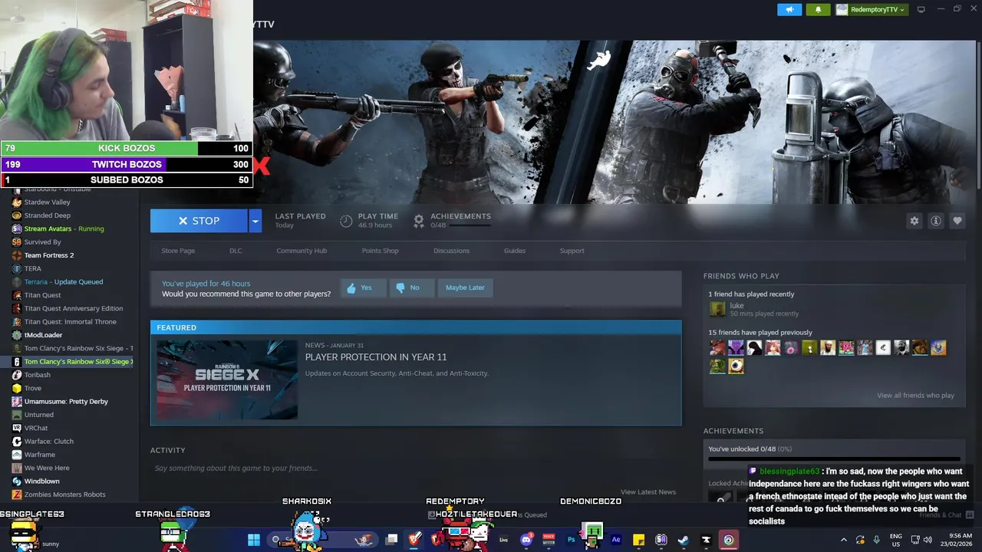This screenshot has height=552, width=982.
Task: Open the Discussions tab
Action: click(451, 251)
